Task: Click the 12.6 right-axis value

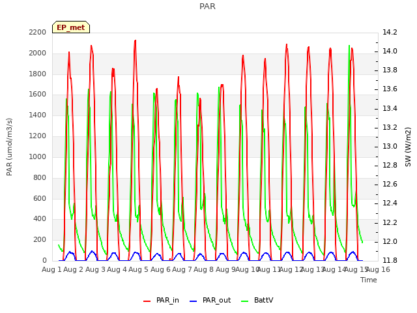Action: tap(390, 184)
